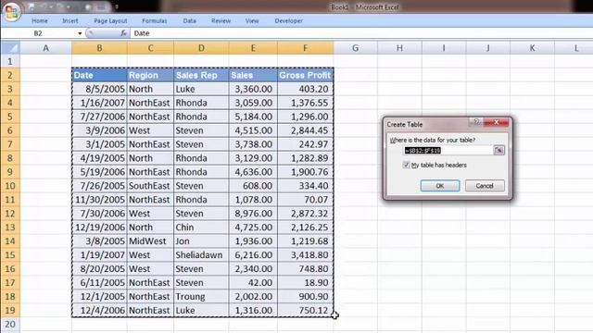Select cell with date 12/19/2006

click(x=99, y=228)
